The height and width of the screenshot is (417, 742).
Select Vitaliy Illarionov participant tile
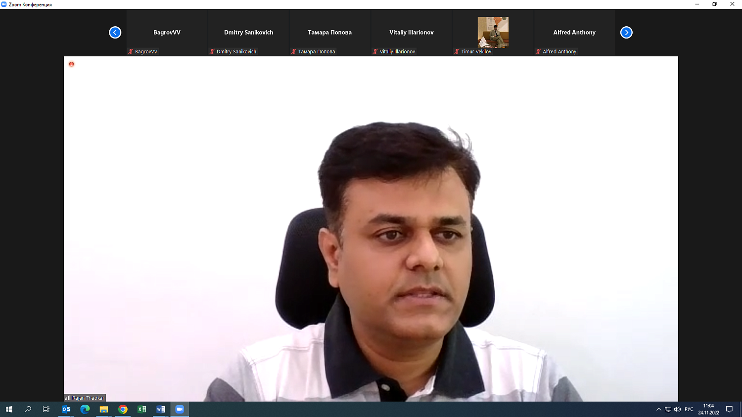(412, 33)
